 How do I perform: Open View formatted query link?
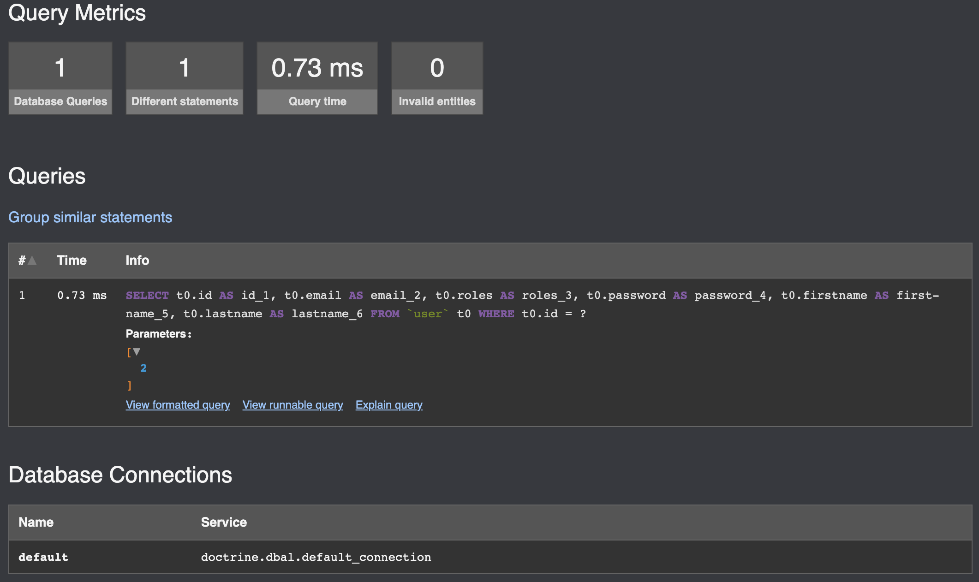pos(178,405)
